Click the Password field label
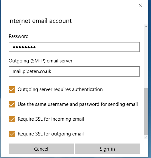 tap(19, 36)
